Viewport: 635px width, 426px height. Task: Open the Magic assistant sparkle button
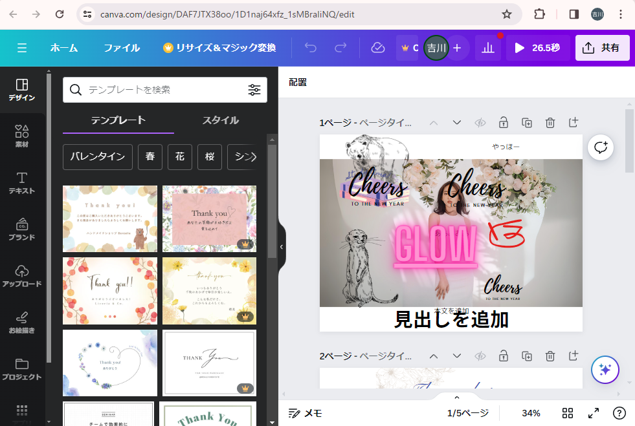pos(605,370)
